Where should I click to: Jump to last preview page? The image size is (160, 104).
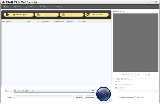[x=149, y=75]
